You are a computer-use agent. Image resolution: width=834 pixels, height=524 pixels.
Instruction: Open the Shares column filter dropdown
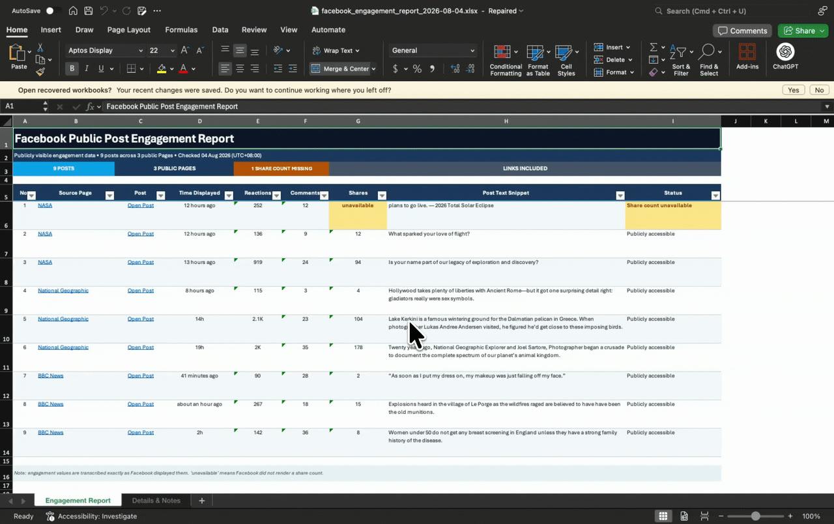(x=382, y=195)
